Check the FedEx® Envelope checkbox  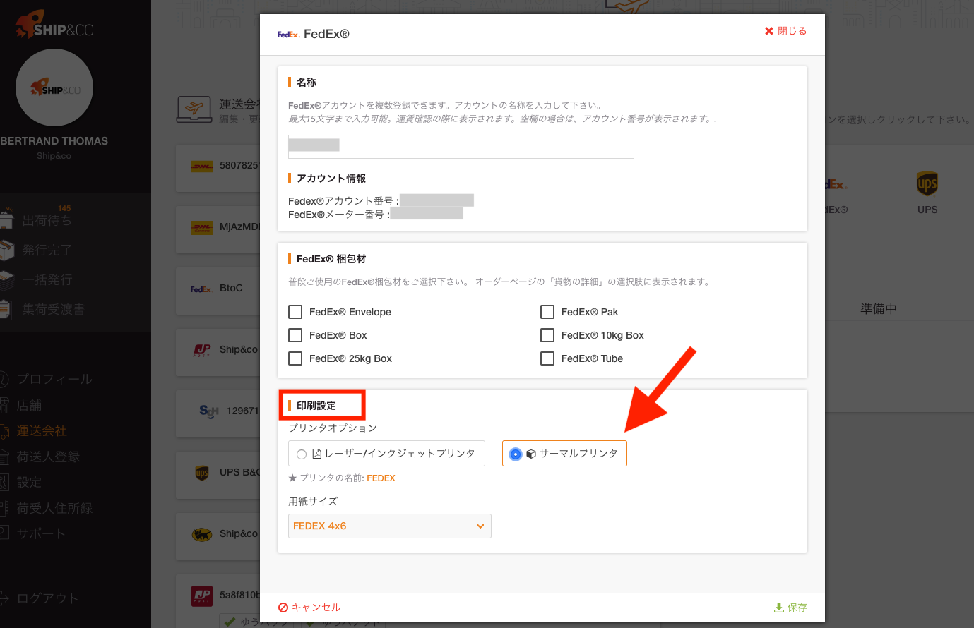(x=295, y=312)
